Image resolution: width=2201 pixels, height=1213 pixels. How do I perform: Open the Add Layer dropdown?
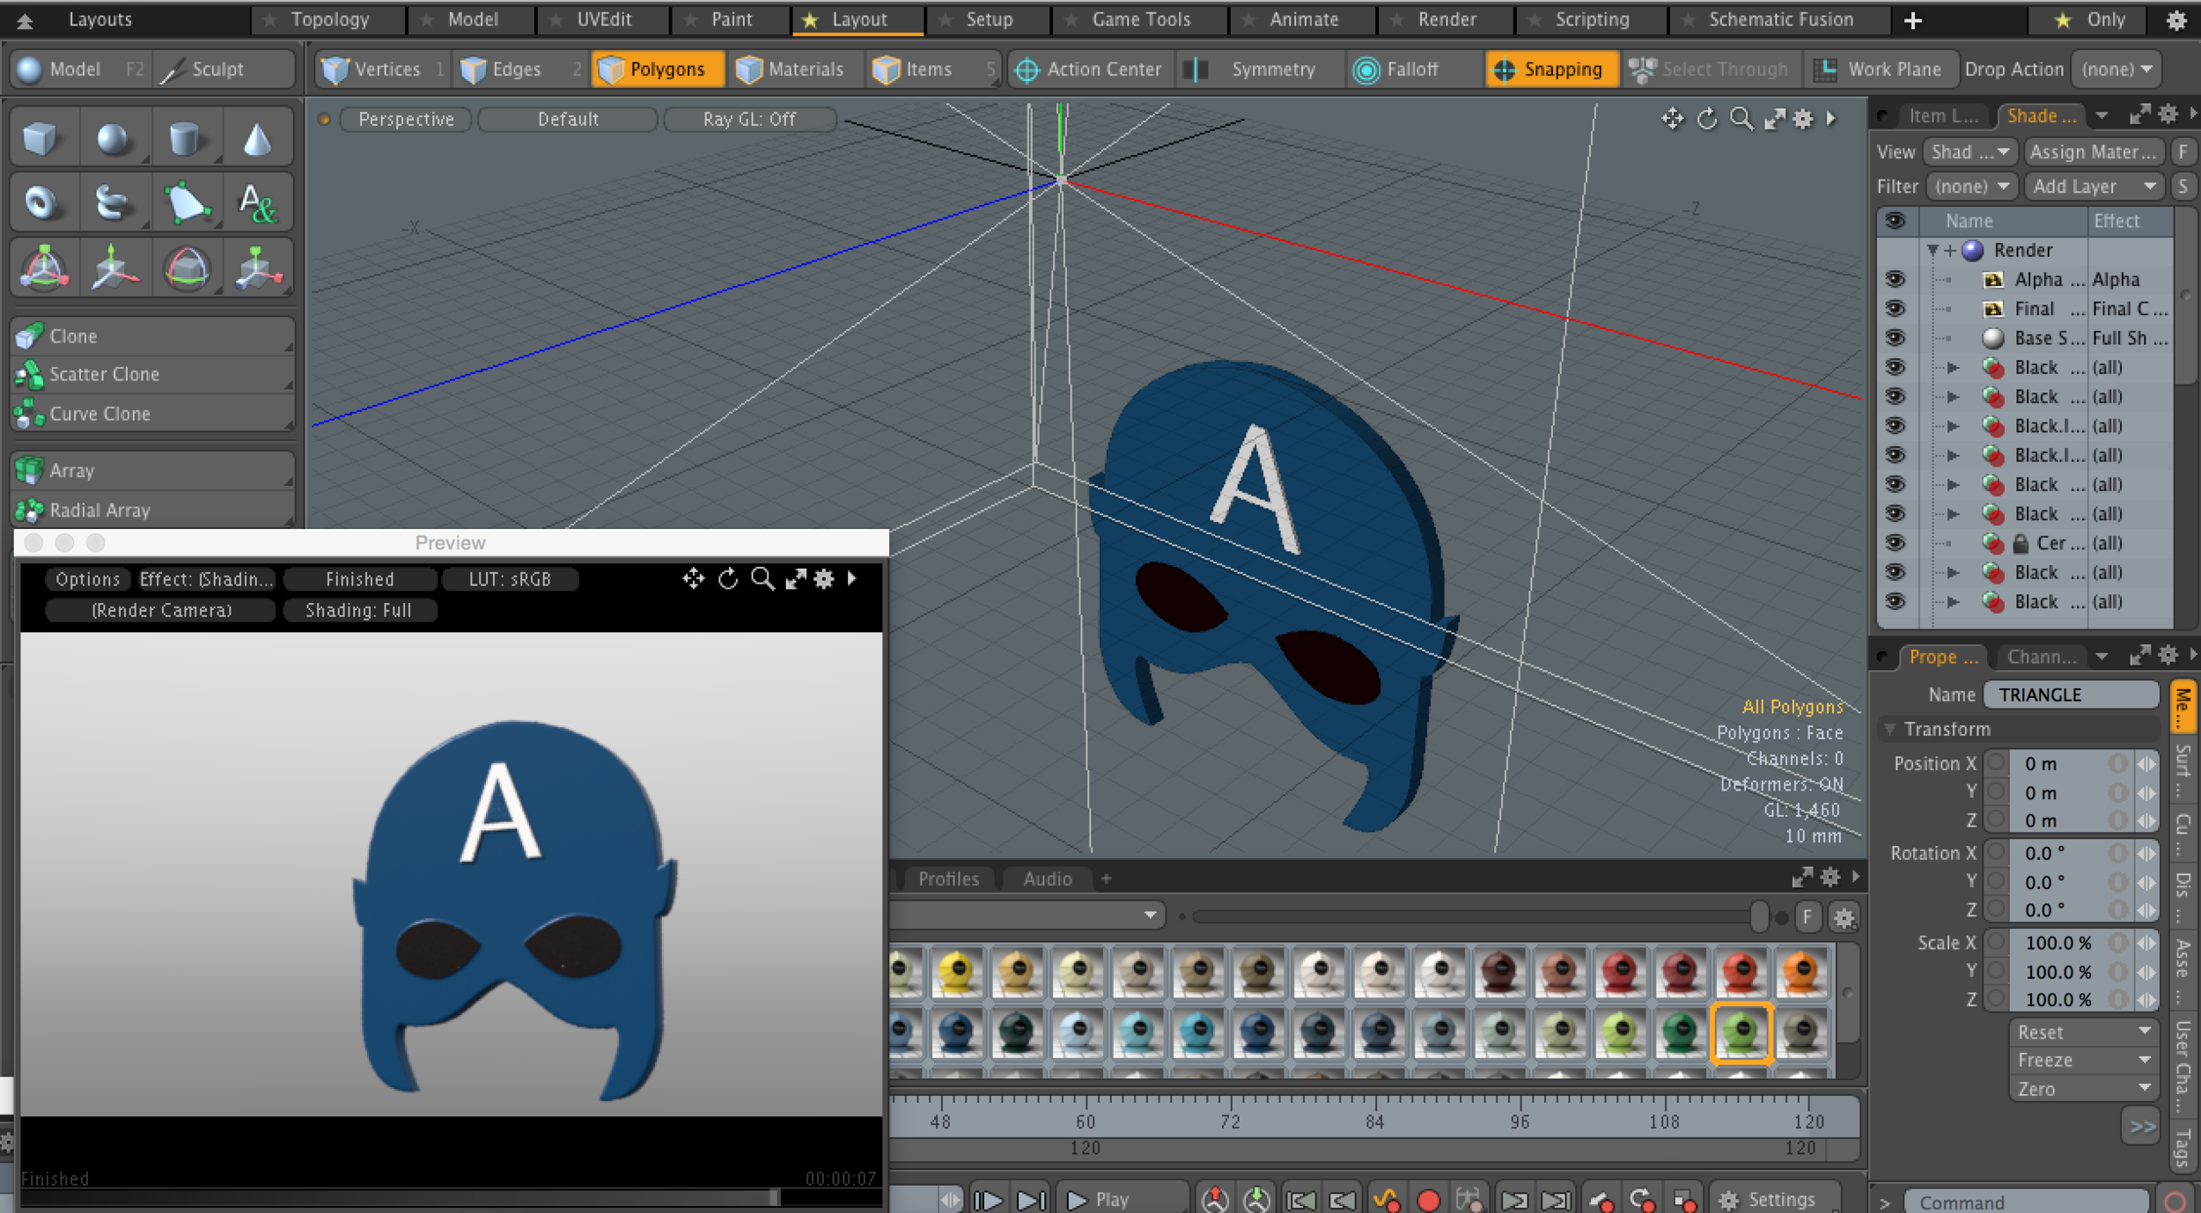(2093, 186)
